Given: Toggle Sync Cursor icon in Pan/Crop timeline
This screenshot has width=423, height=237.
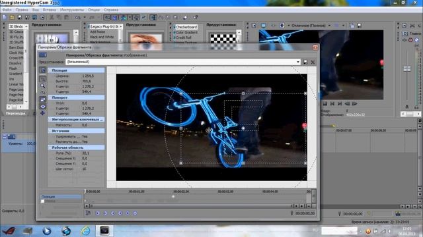Looking at the screenshot, I should pos(88,213).
